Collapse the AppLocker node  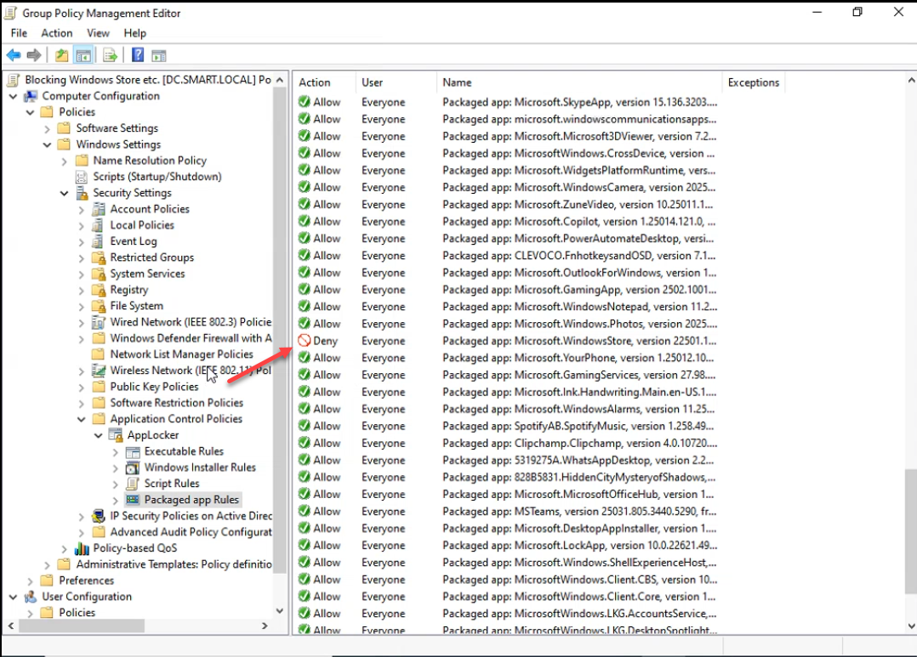click(x=99, y=435)
